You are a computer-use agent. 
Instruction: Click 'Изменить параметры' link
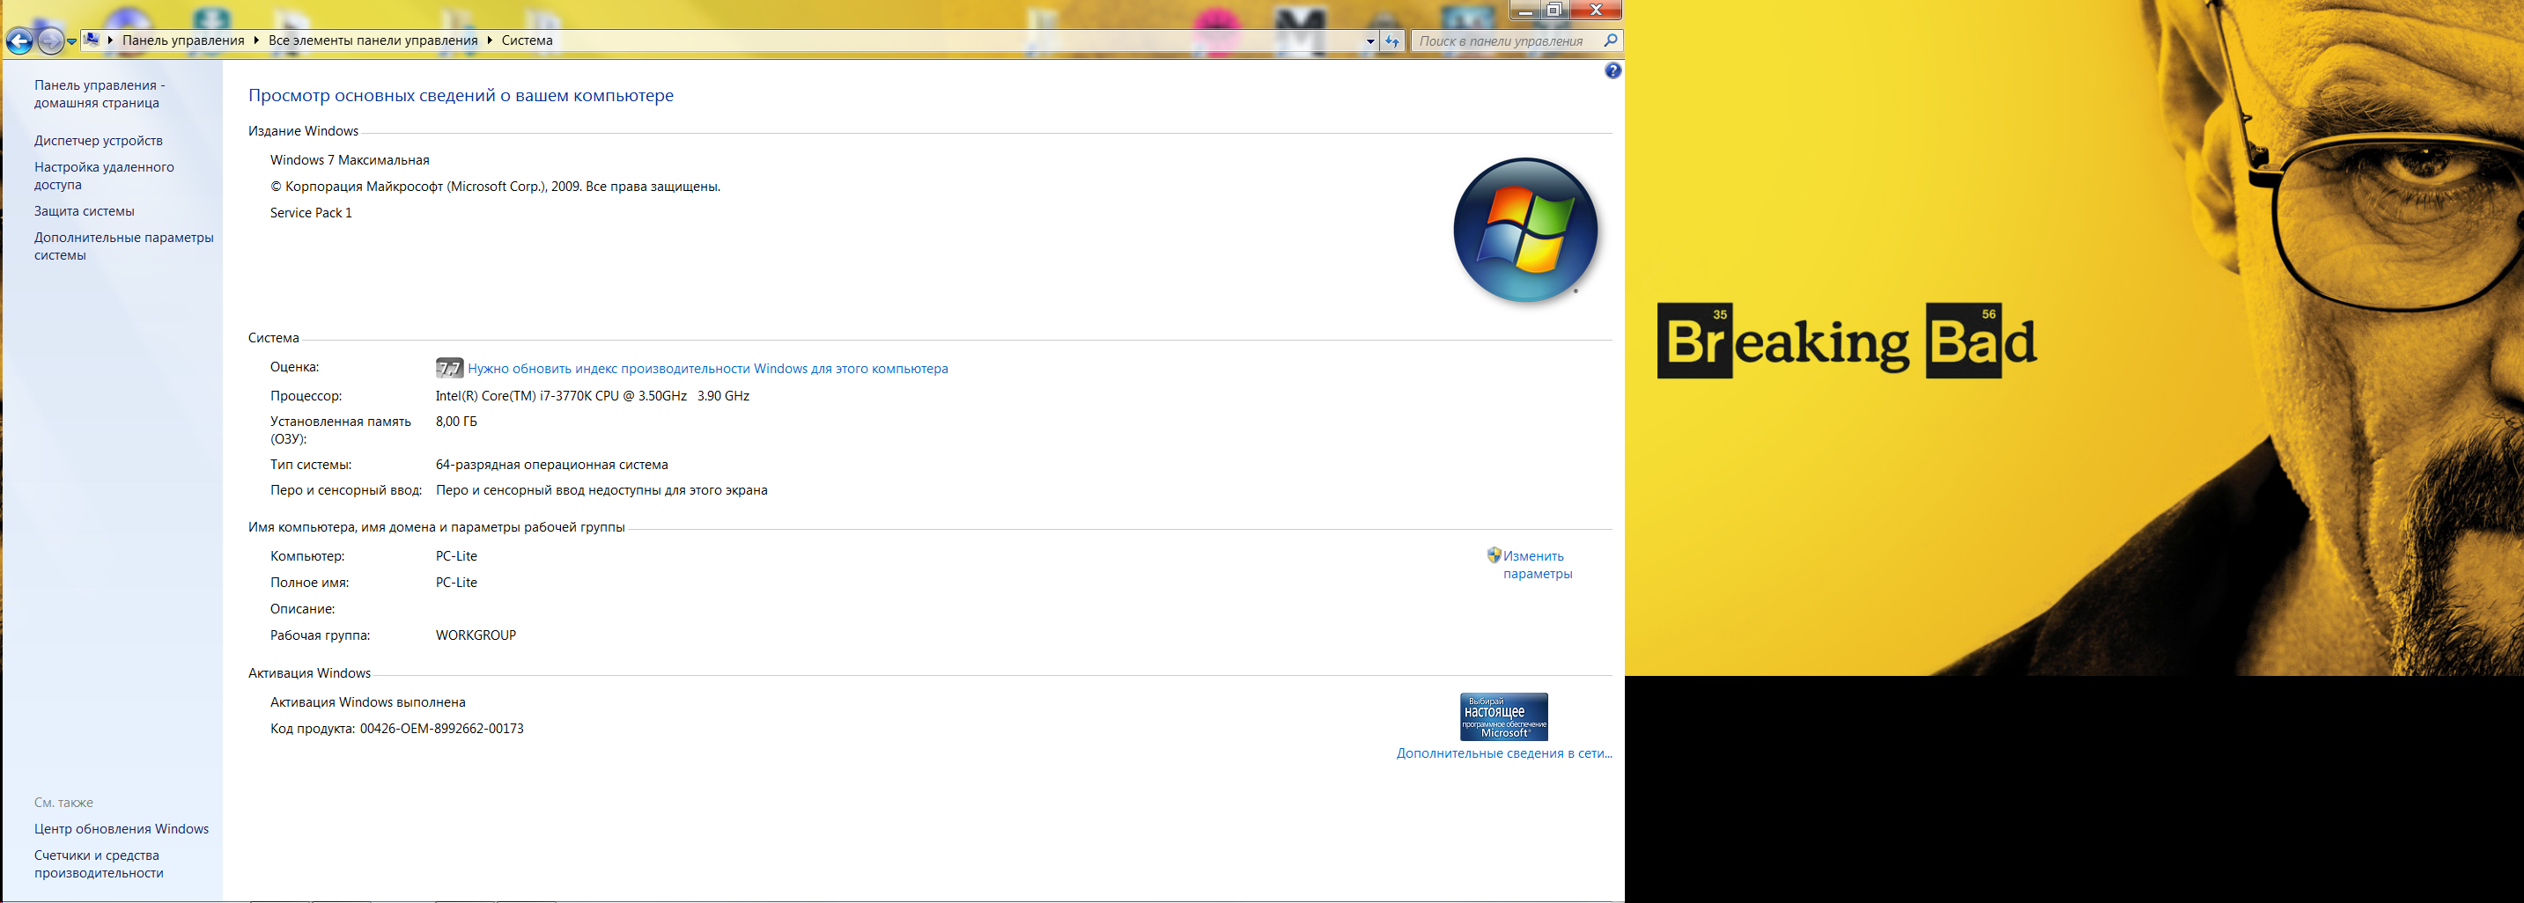click(x=1537, y=565)
